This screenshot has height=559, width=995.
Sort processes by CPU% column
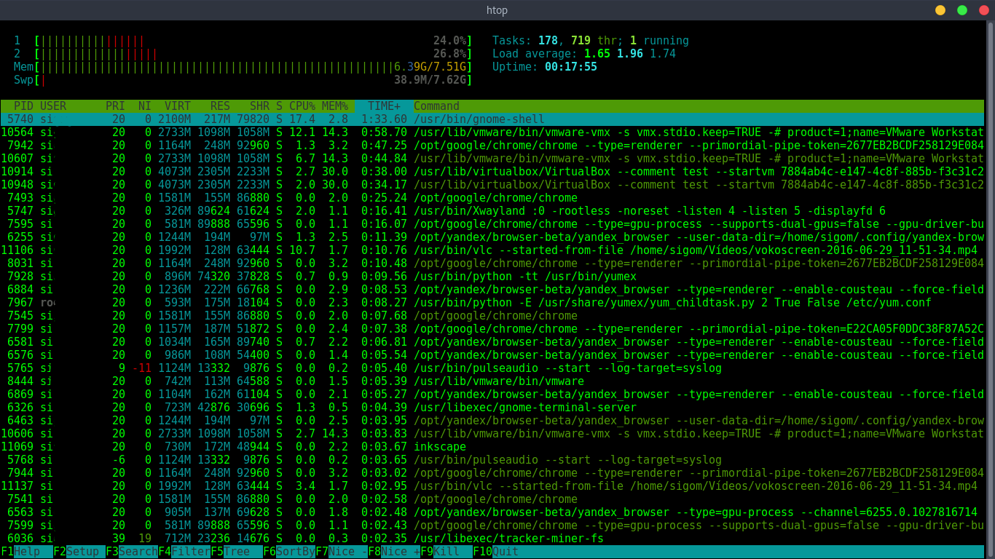tap(304, 106)
